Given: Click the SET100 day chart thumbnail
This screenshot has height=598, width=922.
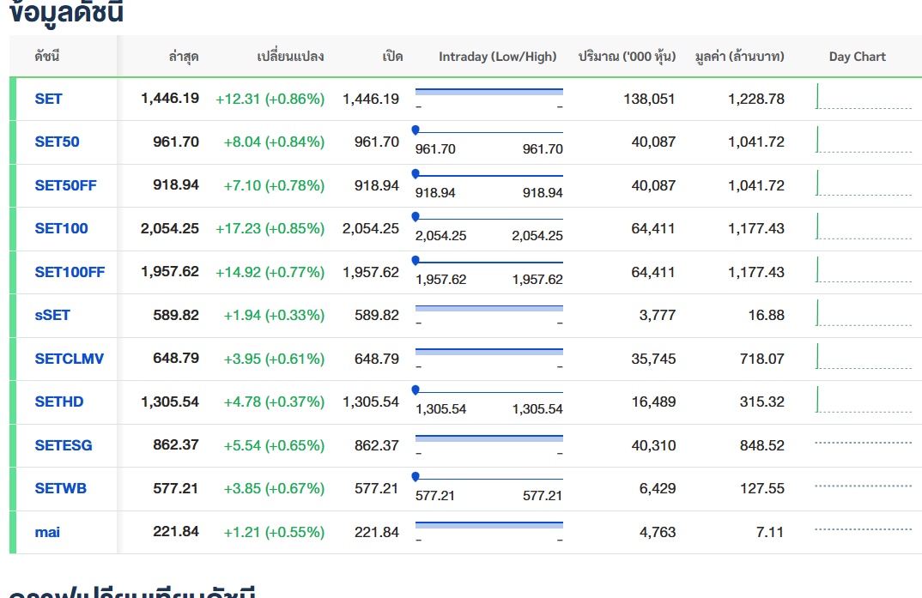Looking at the screenshot, I should (x=863, y=227).
